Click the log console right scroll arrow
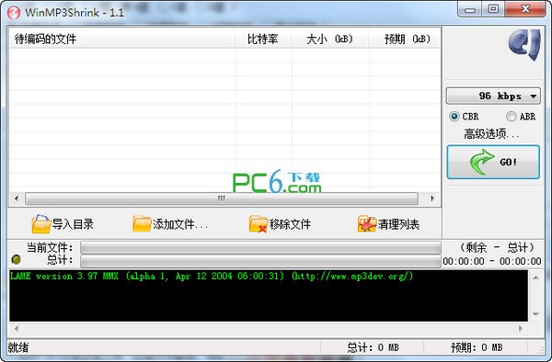The width and height of the screenshot is (552, 362). point(521,329)
